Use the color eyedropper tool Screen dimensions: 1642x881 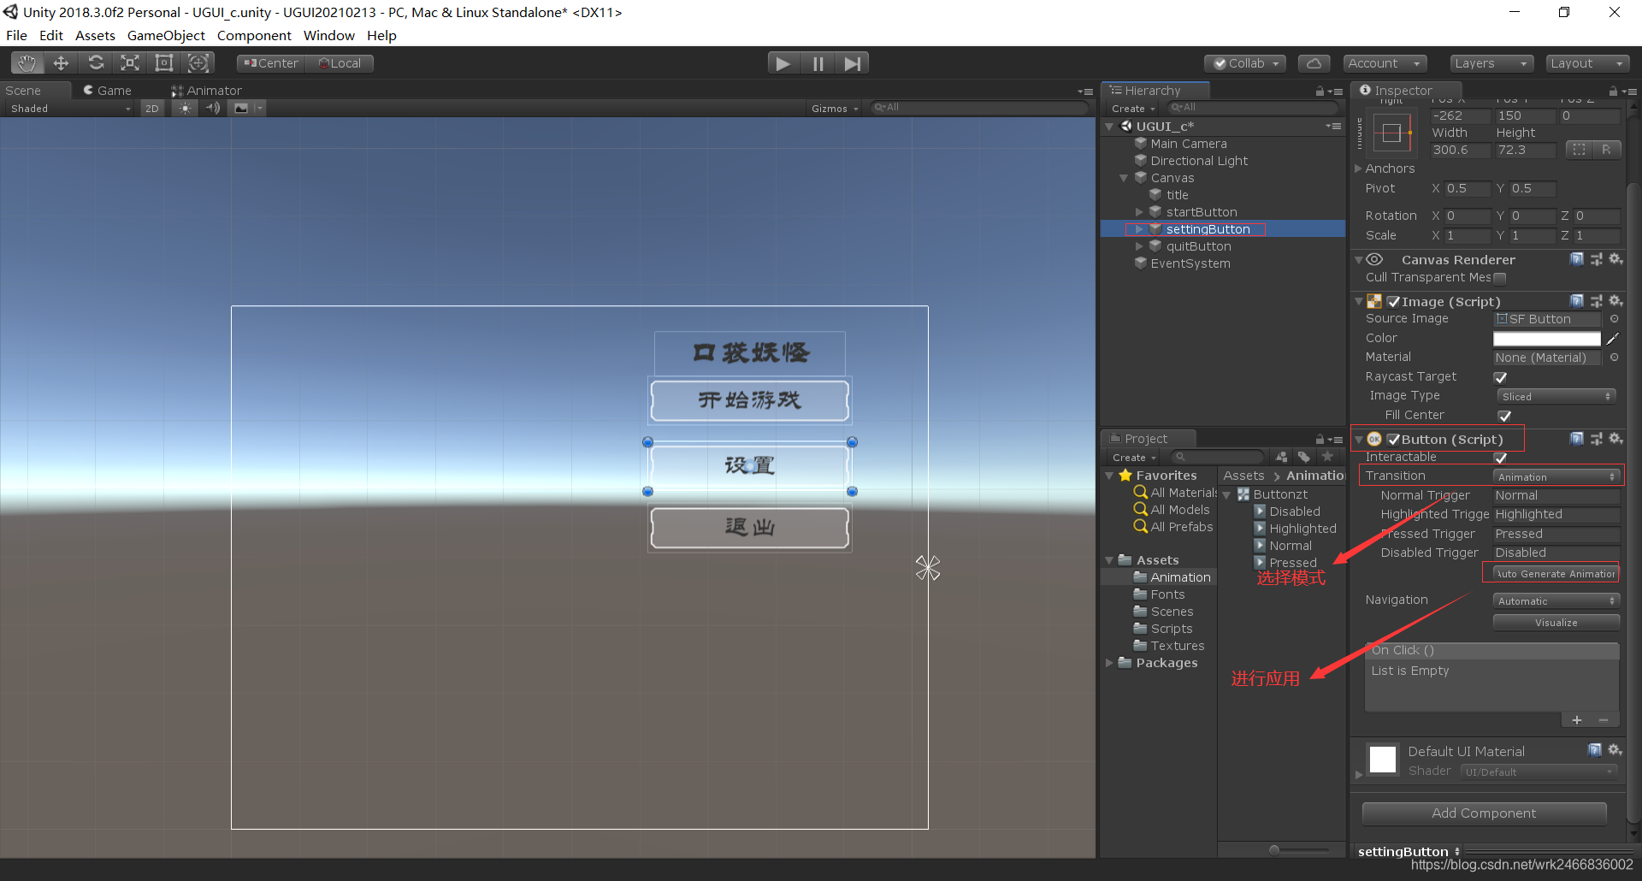[x=1613, y=339]
